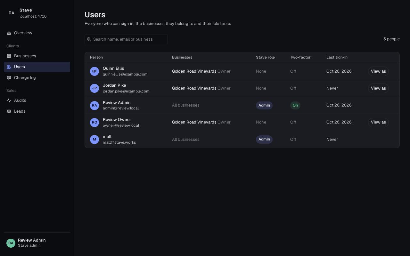Click the 5 people count

point(391,39)
